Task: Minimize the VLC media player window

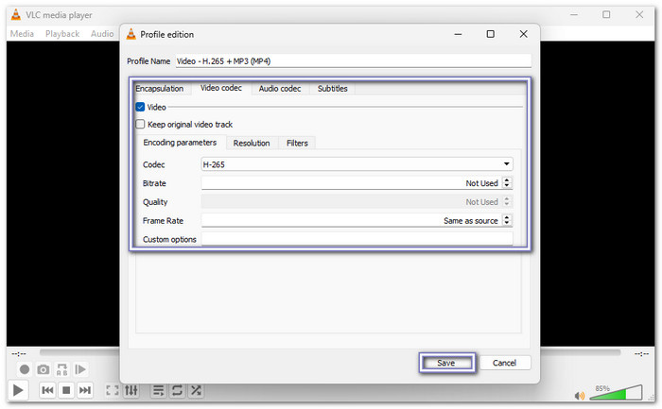Action: pyautogui.click(x=574, y=15)
